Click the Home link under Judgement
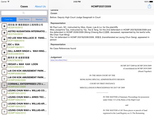This screenshot has height=115, width=154. click(x=52, y=60)
